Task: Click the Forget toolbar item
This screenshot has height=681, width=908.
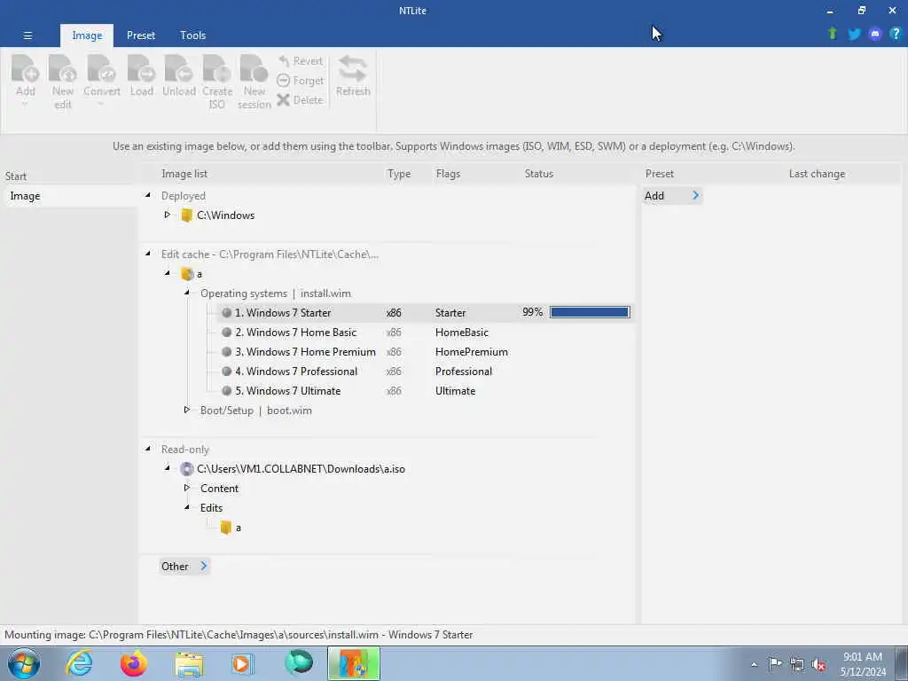Action: [x=300, y=81]
